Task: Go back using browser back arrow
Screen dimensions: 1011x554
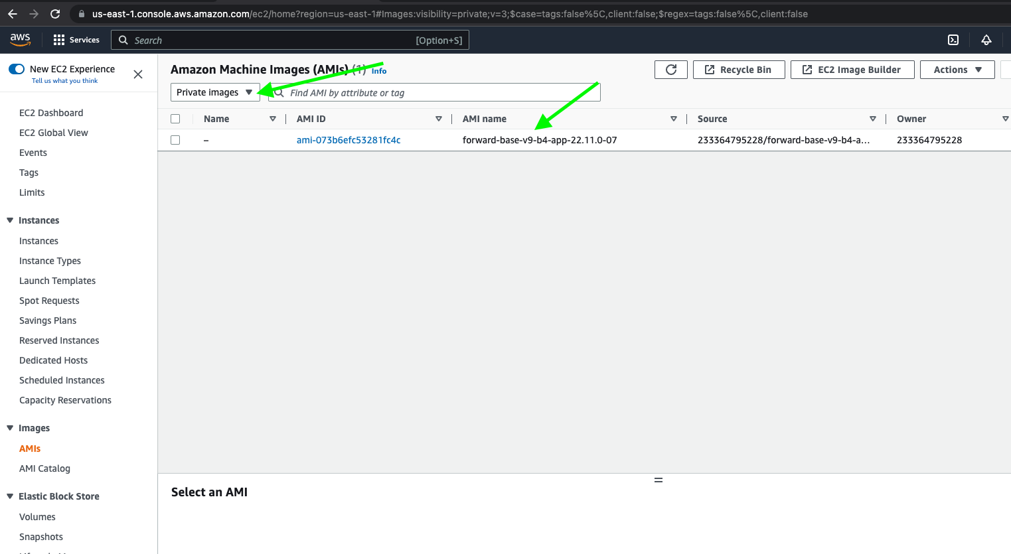Action: click(13, 14)
